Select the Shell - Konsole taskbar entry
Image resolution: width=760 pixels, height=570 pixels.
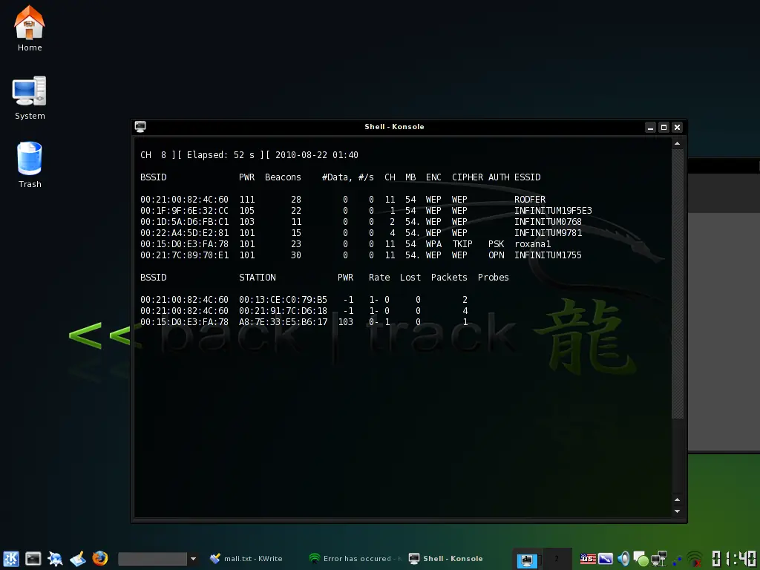[x=446, y=558]
